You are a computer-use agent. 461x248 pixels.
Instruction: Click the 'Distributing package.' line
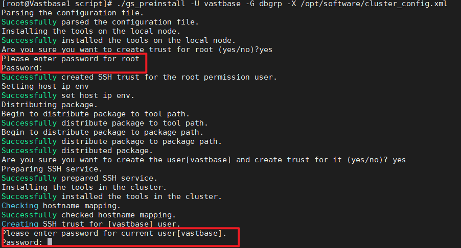point(50,105)
